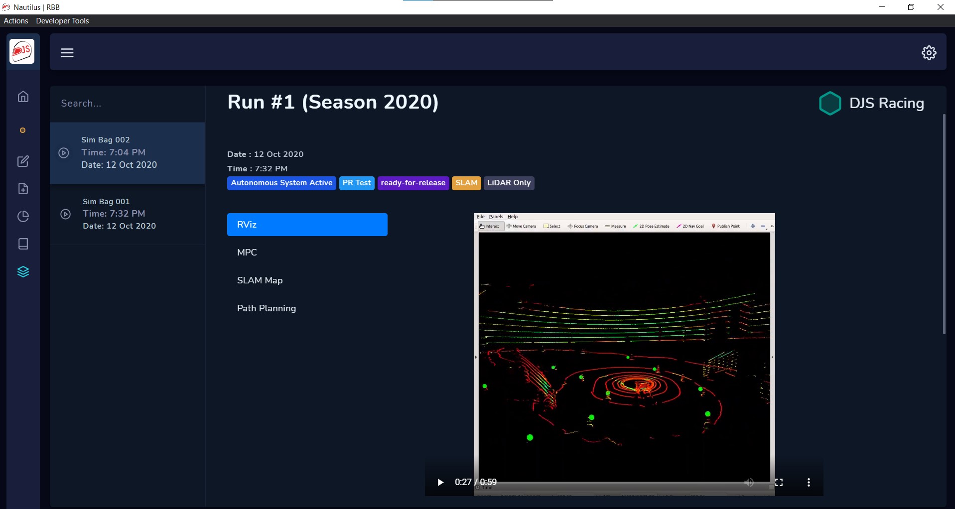Enter video fullscreen mode
955x509 pixels.
tap(779, 482)
